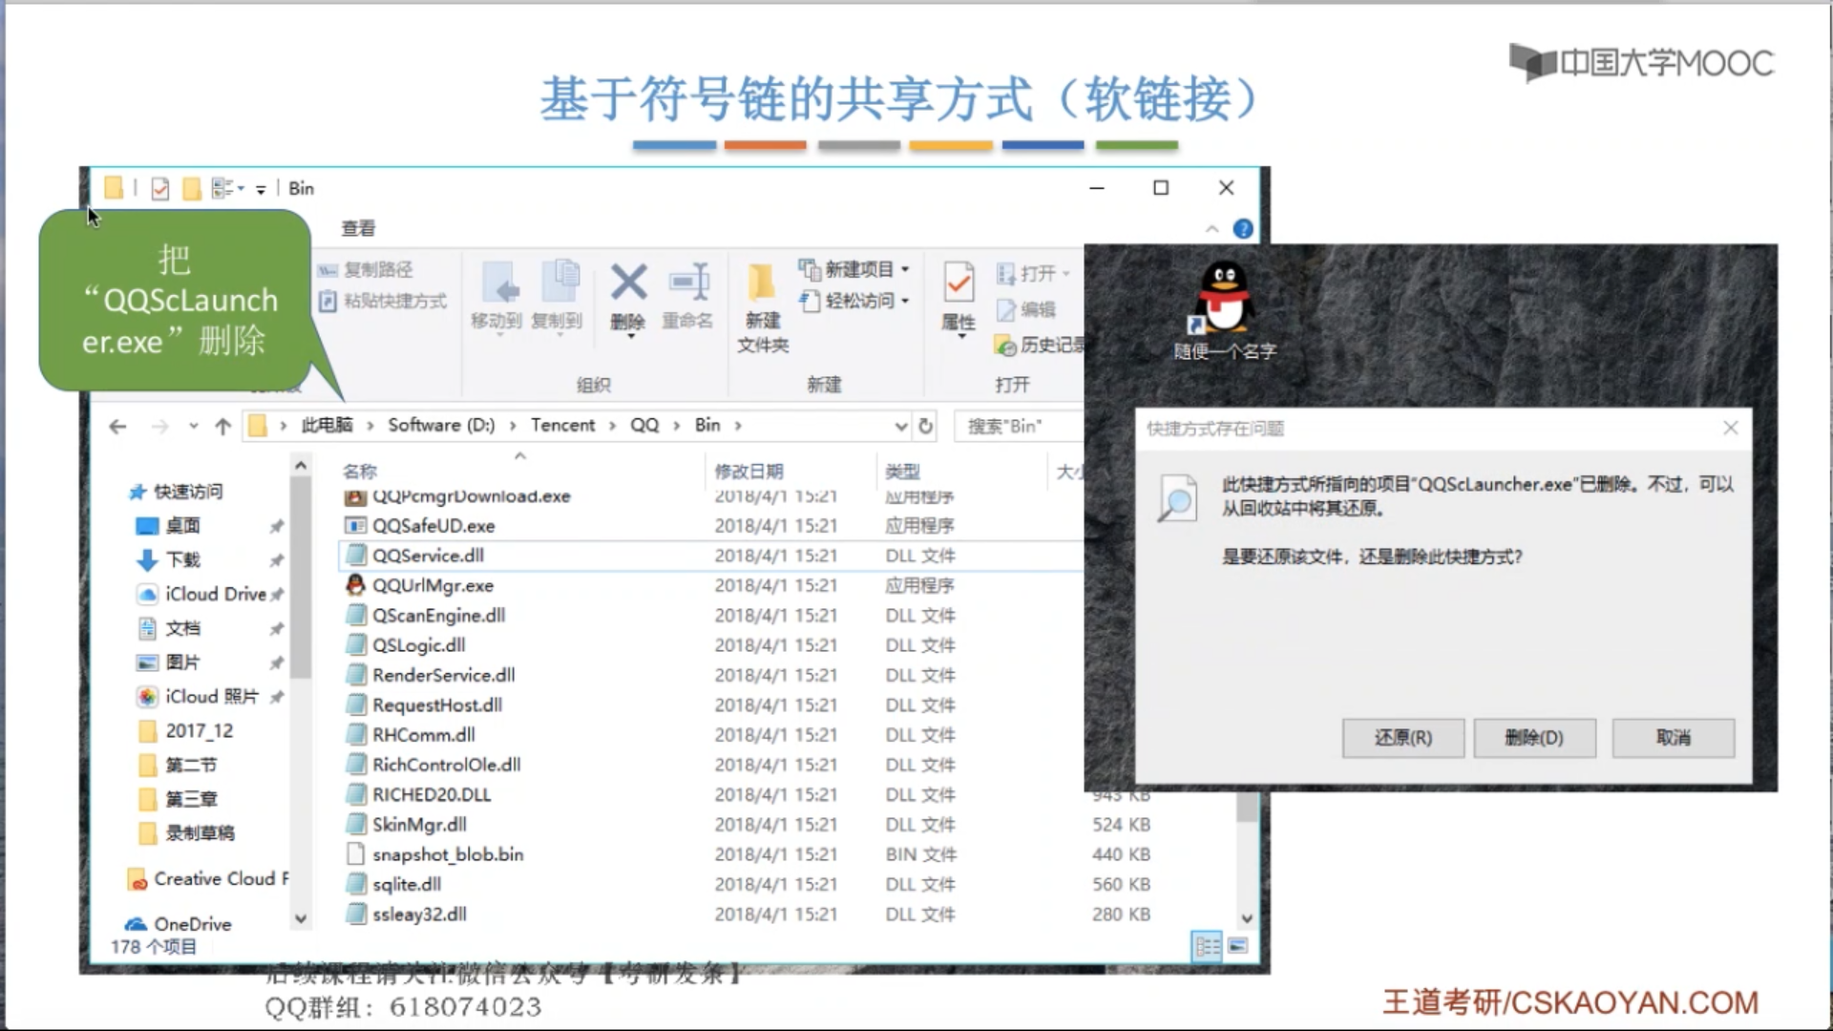Click the file list scrollbar down arrow

[1247, 918]
